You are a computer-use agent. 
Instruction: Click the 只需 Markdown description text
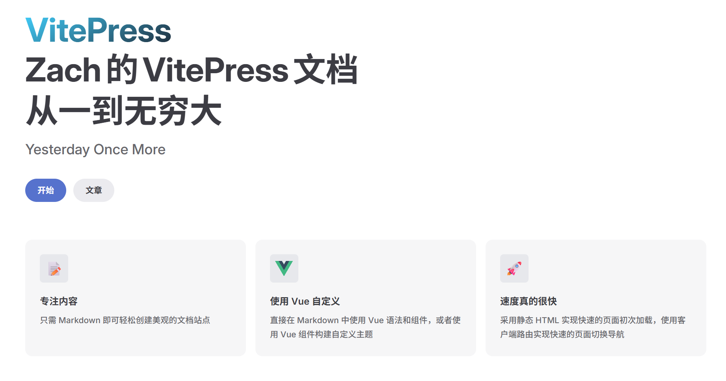pos(125,320)
